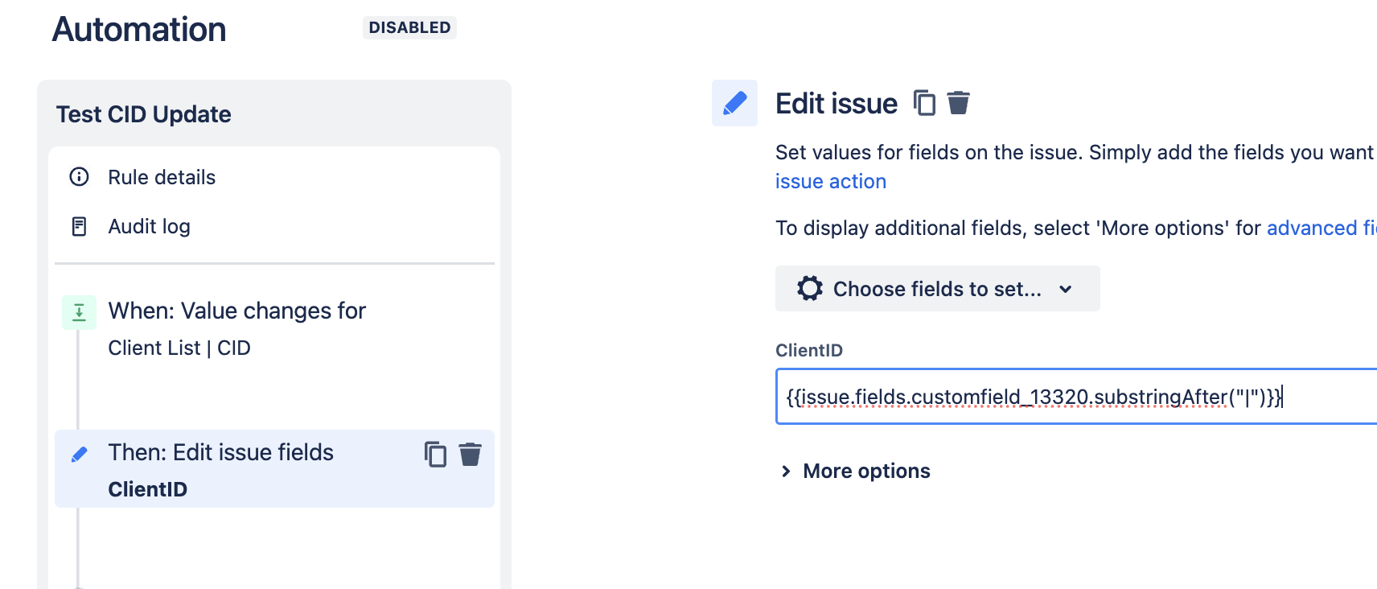This screenshot has height=589, width=1377.
Task: Duplicate the Then: Edit issue fields step
Action: (435, 455)
